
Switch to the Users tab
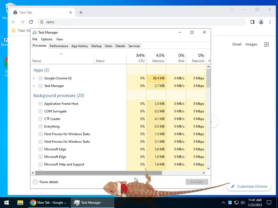point(109,46)
